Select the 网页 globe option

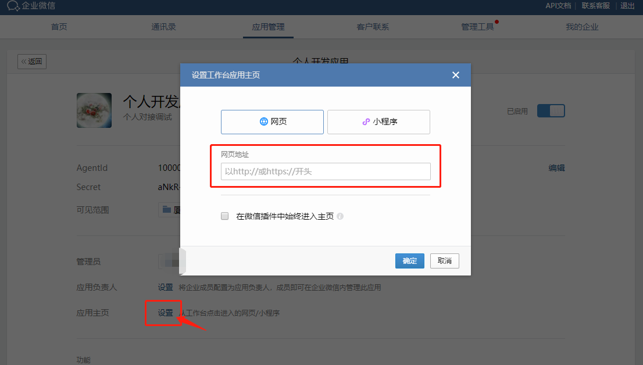point(272,122)
